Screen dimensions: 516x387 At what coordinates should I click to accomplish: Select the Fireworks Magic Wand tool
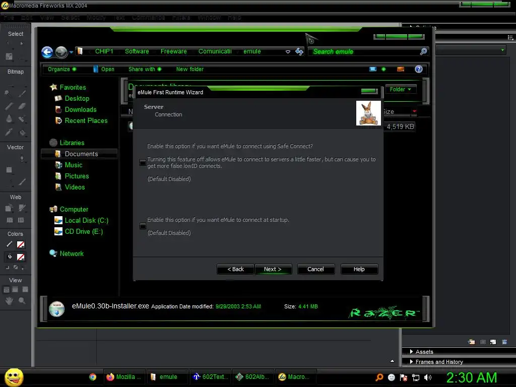[7, 93]
